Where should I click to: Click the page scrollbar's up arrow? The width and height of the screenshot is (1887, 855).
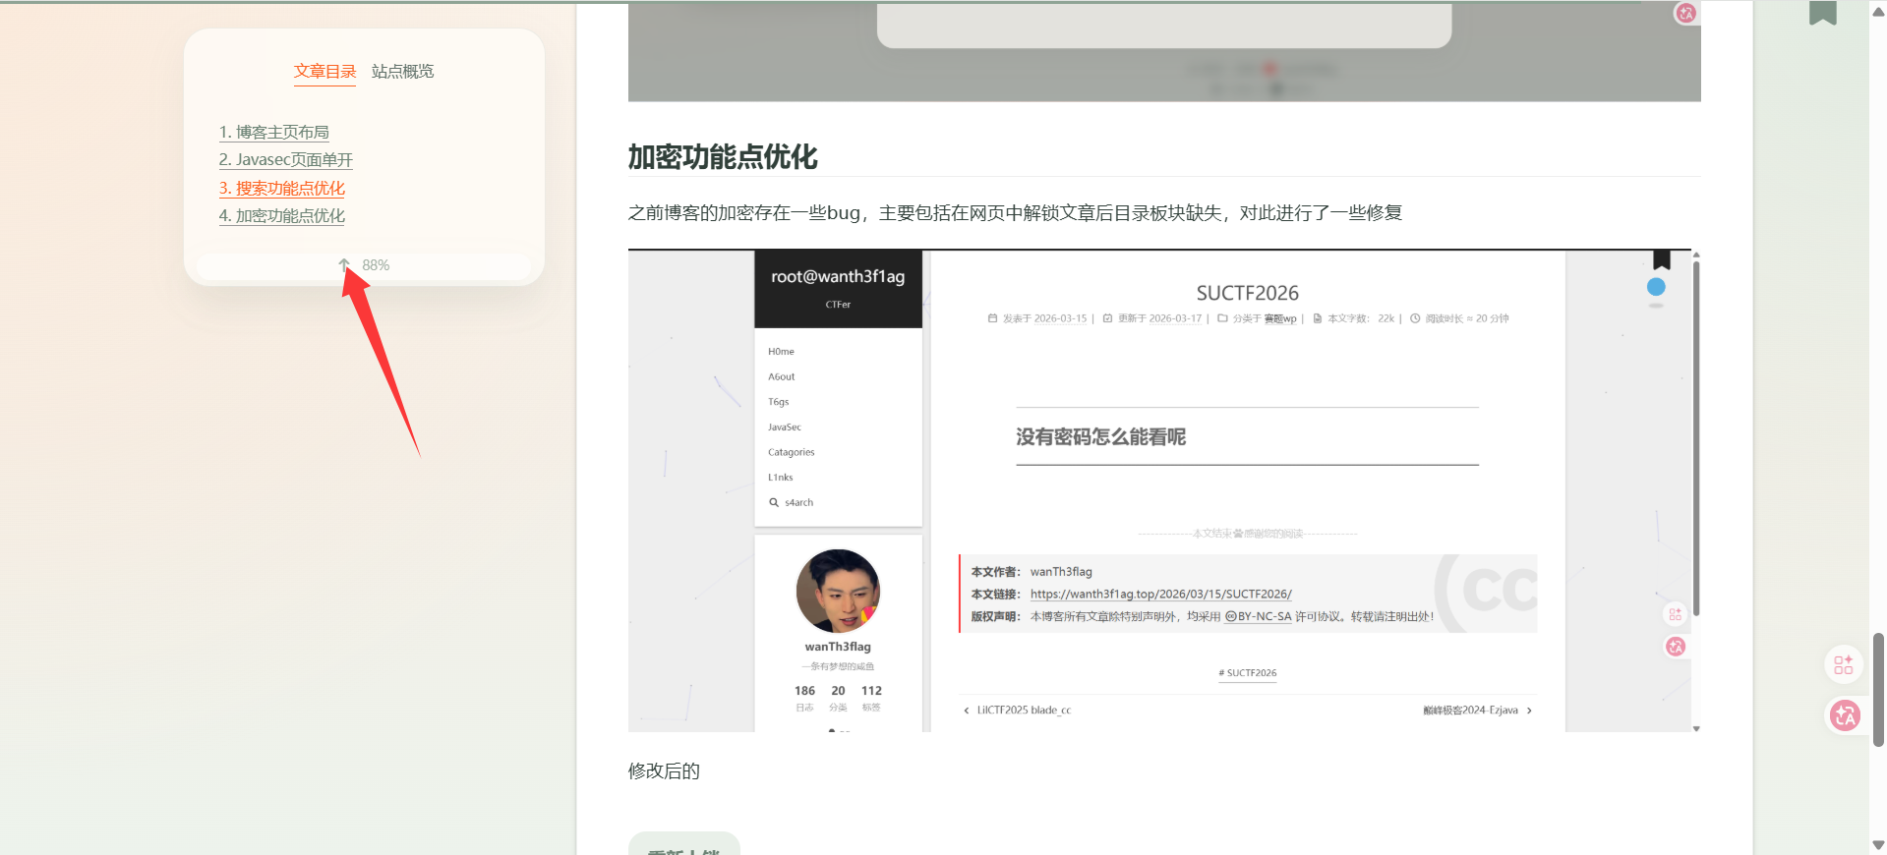pos(1878,12)
